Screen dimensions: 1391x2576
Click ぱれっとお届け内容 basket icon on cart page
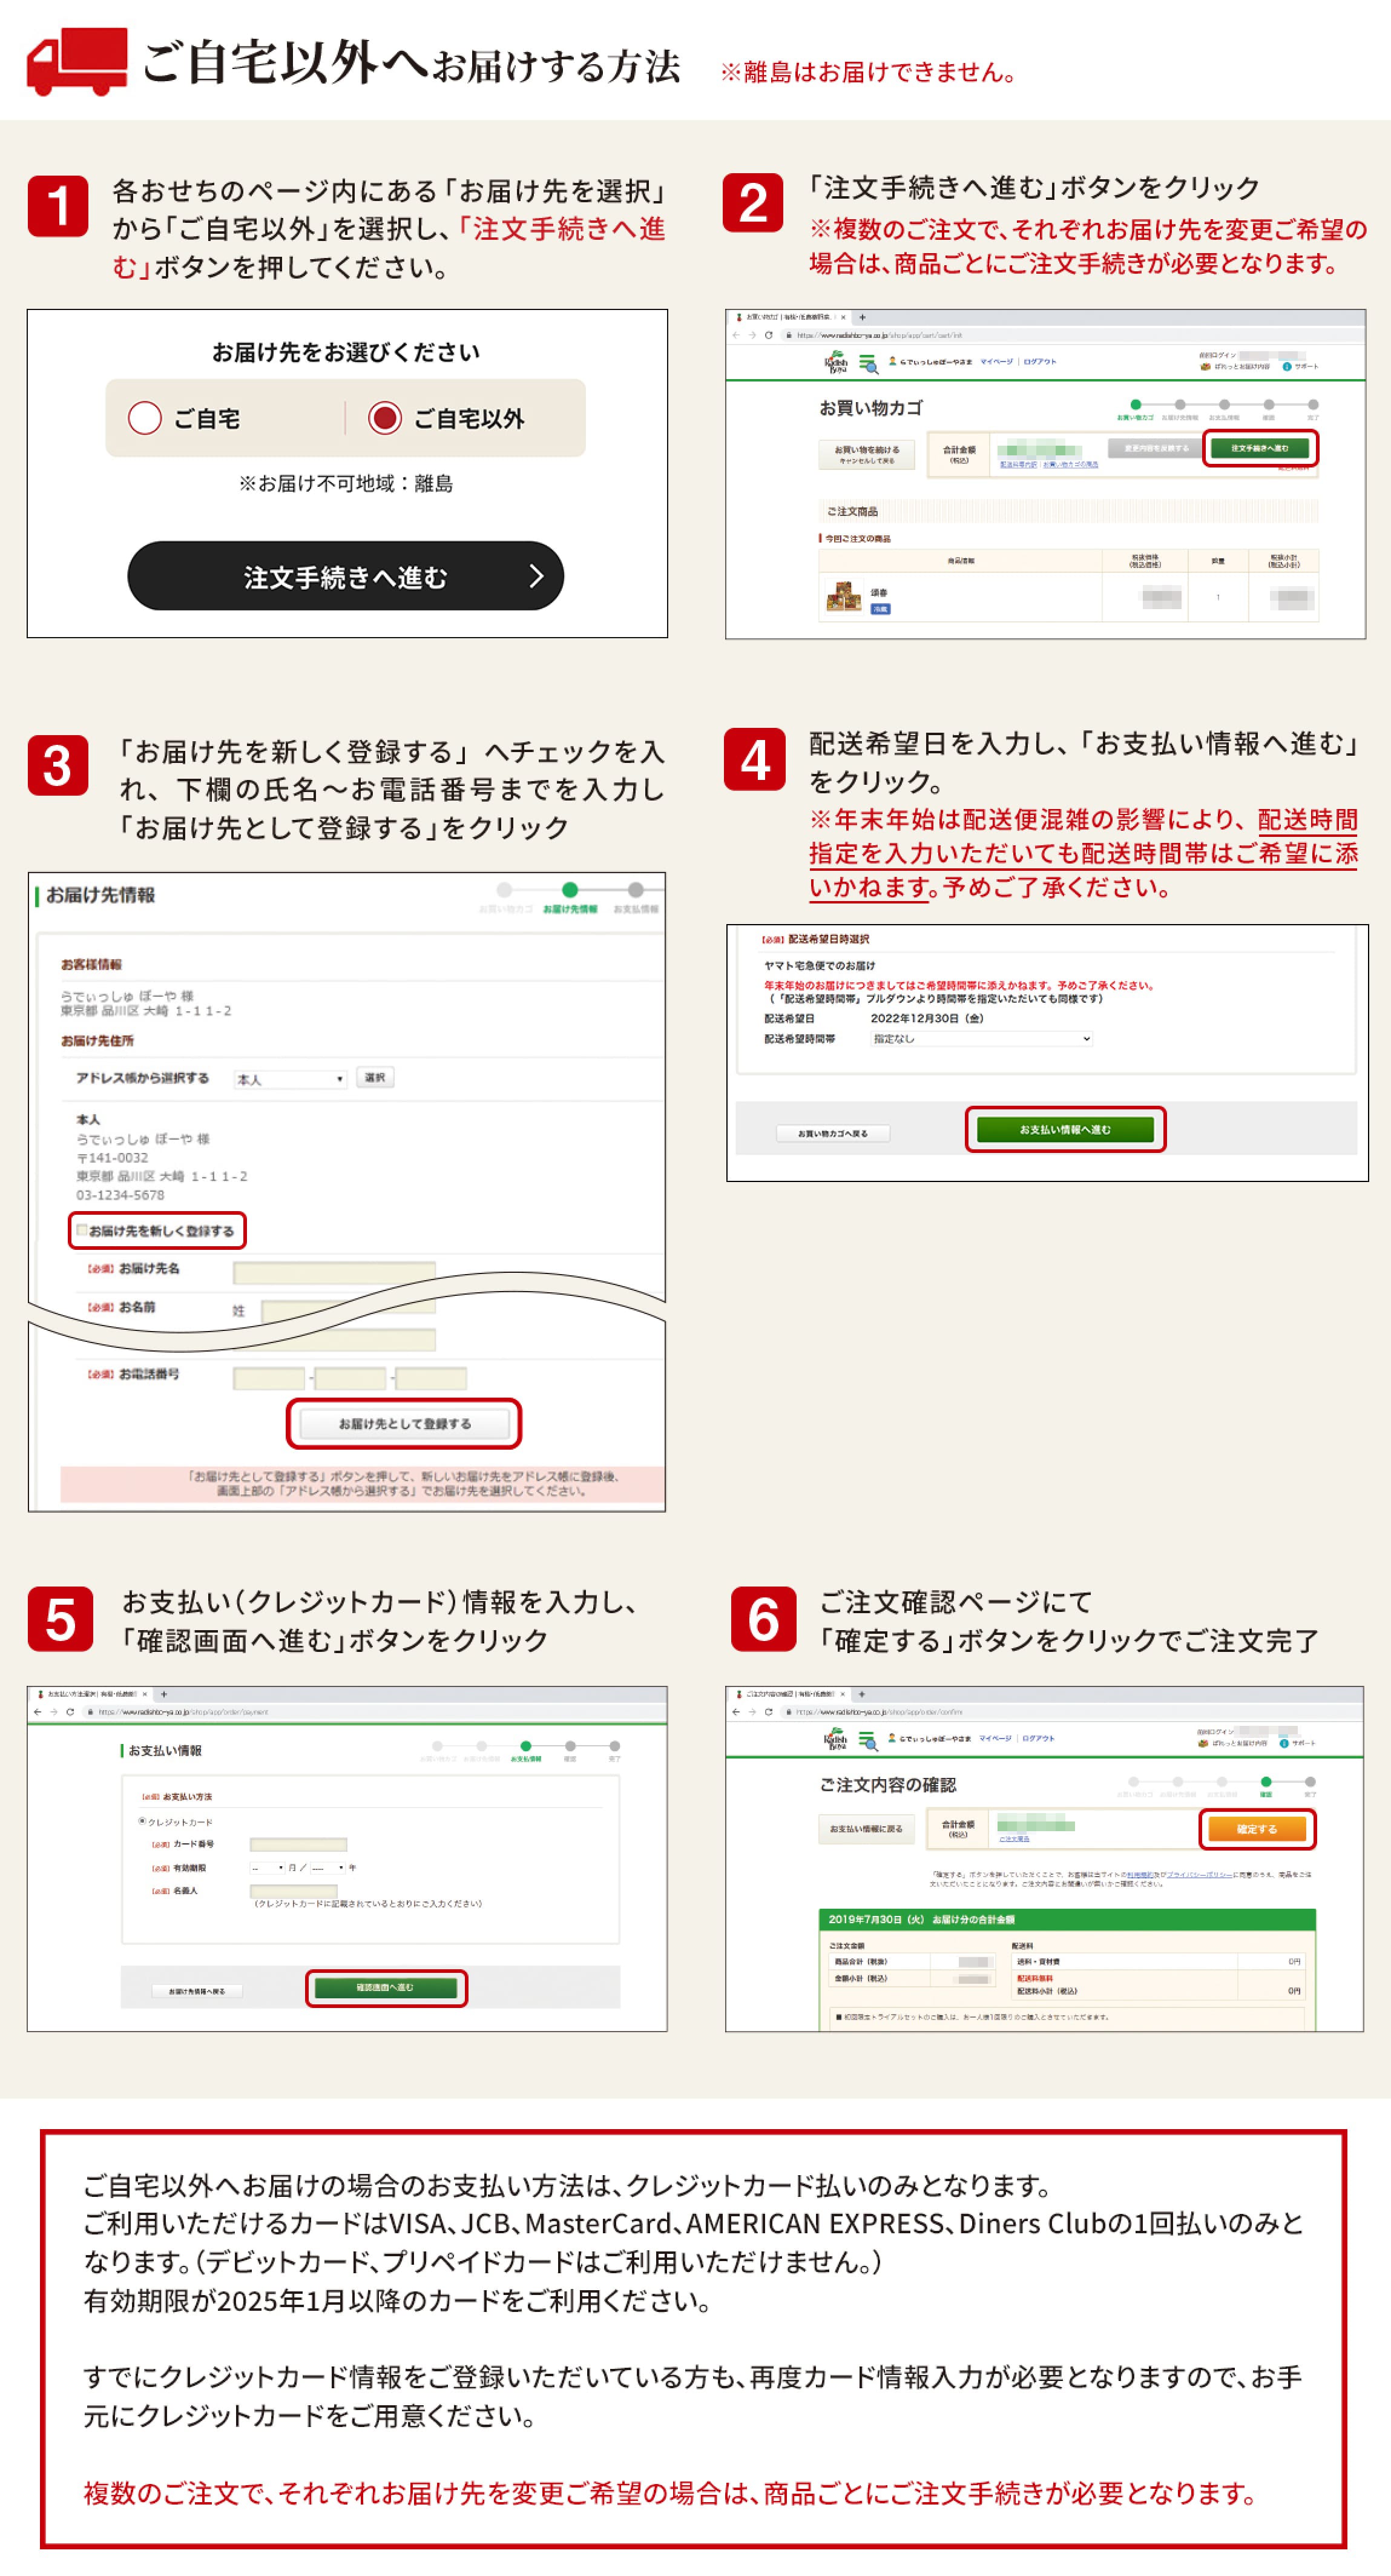(x=1206, y=367)
